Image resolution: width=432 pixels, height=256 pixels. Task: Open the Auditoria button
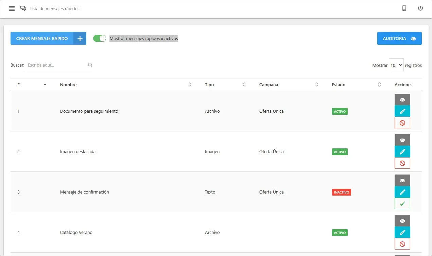[399, 38]
